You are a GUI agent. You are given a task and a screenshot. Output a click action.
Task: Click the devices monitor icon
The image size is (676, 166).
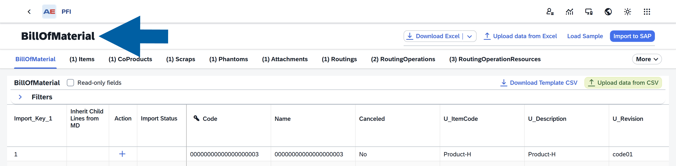tap(589, 12)
